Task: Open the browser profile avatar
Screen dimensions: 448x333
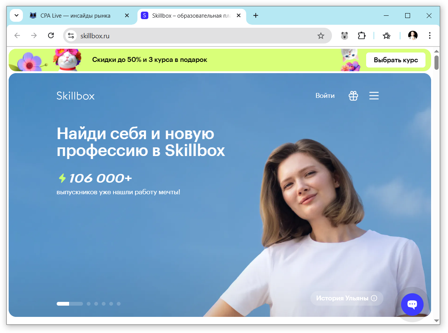Action: 413,35
